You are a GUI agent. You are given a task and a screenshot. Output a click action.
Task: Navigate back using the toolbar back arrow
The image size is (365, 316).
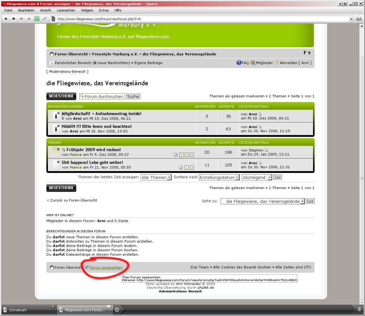[13, 18]
